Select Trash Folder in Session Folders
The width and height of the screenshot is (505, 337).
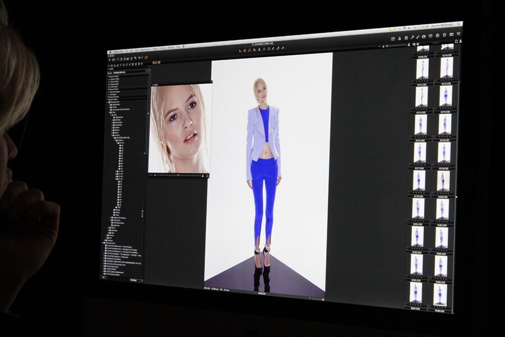(x=114, y=86)
